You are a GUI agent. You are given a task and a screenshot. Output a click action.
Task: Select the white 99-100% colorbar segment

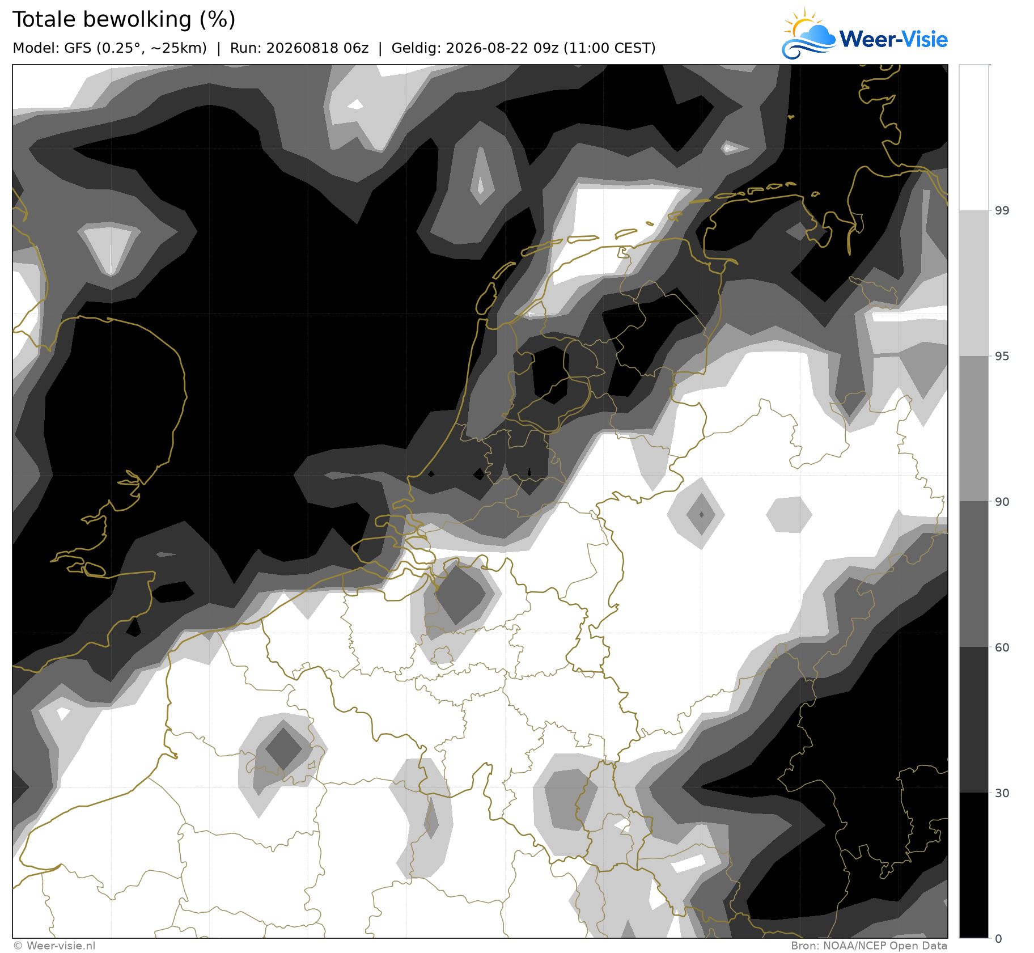(x=974, y=138)
